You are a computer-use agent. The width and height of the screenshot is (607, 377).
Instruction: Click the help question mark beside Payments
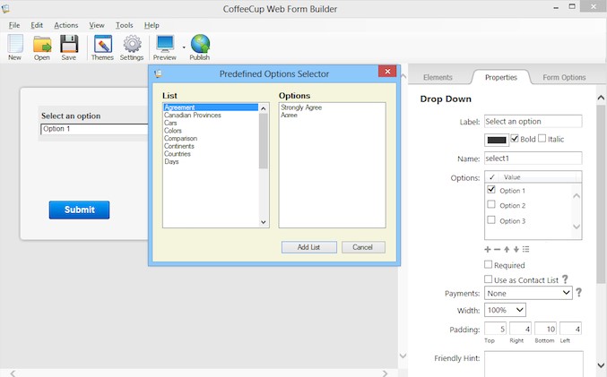(x=578, y=292)
